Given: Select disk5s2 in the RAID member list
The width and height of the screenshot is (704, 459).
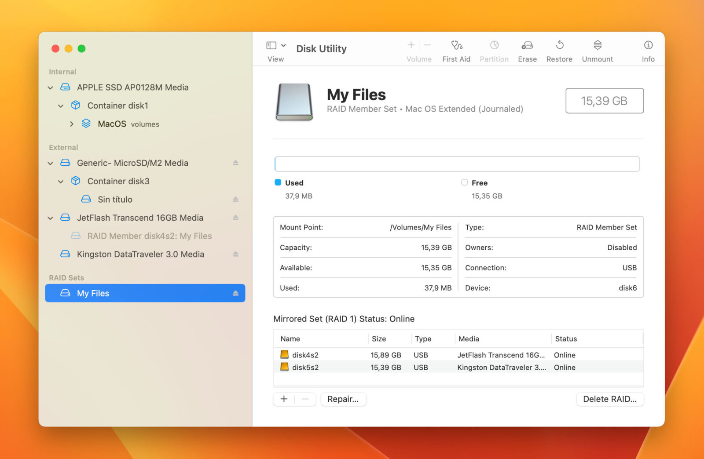Looking at the screenshot, I should 305,367.
